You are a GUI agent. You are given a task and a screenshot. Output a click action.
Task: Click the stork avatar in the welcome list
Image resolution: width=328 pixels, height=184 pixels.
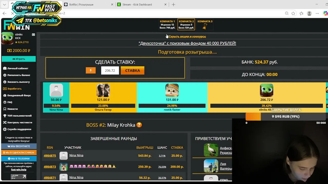tap(211, 150)
